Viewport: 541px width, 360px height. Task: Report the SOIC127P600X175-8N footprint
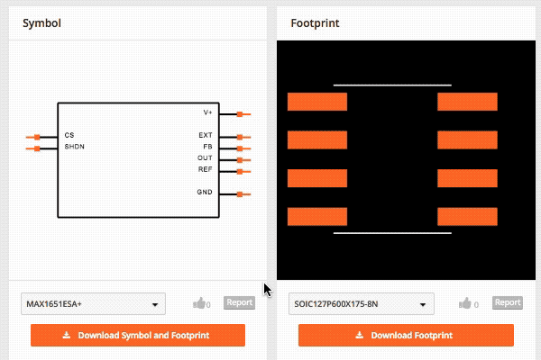508,303
